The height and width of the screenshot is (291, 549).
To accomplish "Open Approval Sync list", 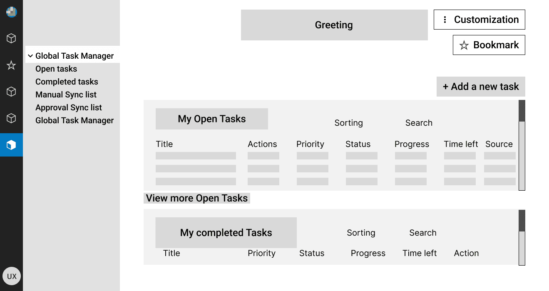I will 69,107.
